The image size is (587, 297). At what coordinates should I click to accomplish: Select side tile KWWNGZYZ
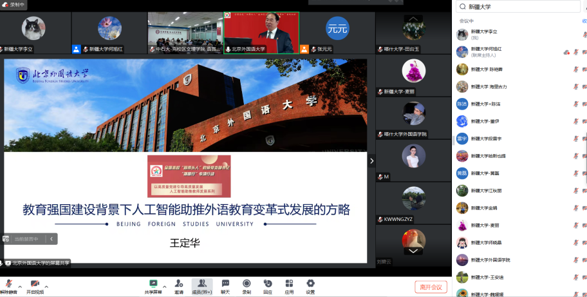413,204
